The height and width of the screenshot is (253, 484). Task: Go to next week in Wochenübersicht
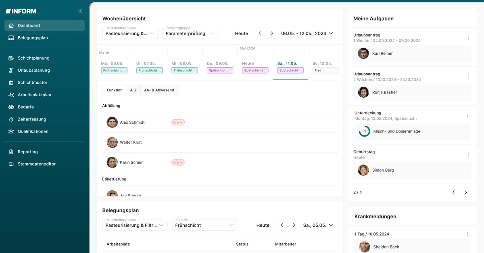tap(272, 33)
